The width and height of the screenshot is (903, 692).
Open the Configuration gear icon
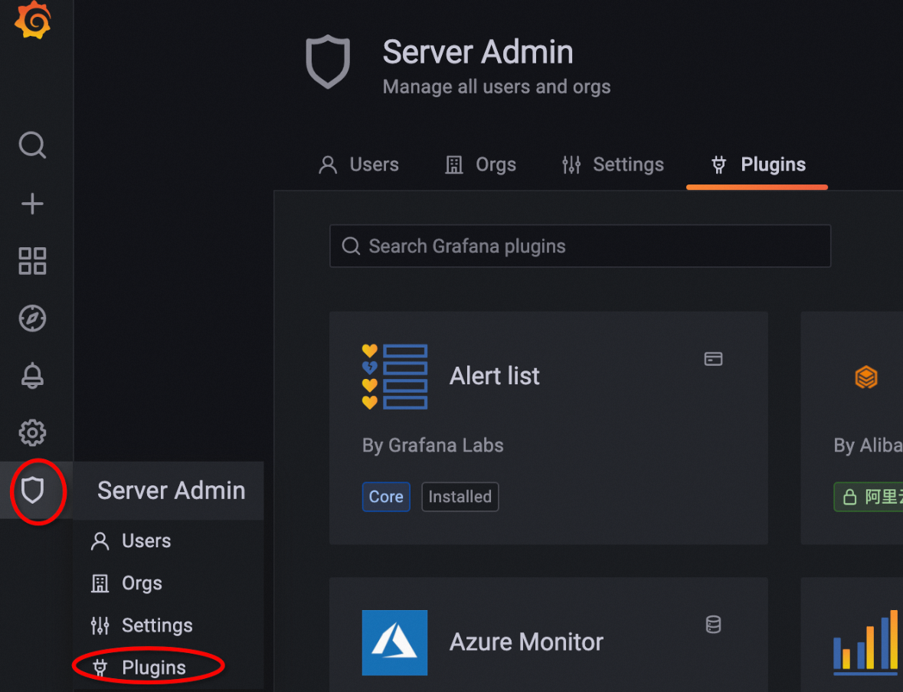pos(32,432)
